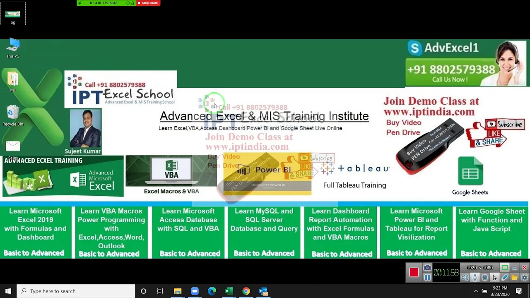The image size is (530, 298).
Task: Select green capture region rectangle icon
Action: click(x=505, y=268)
